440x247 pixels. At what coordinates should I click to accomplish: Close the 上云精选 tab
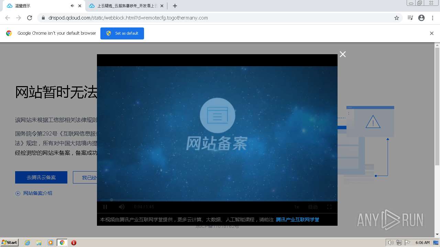tap(162, 6)
